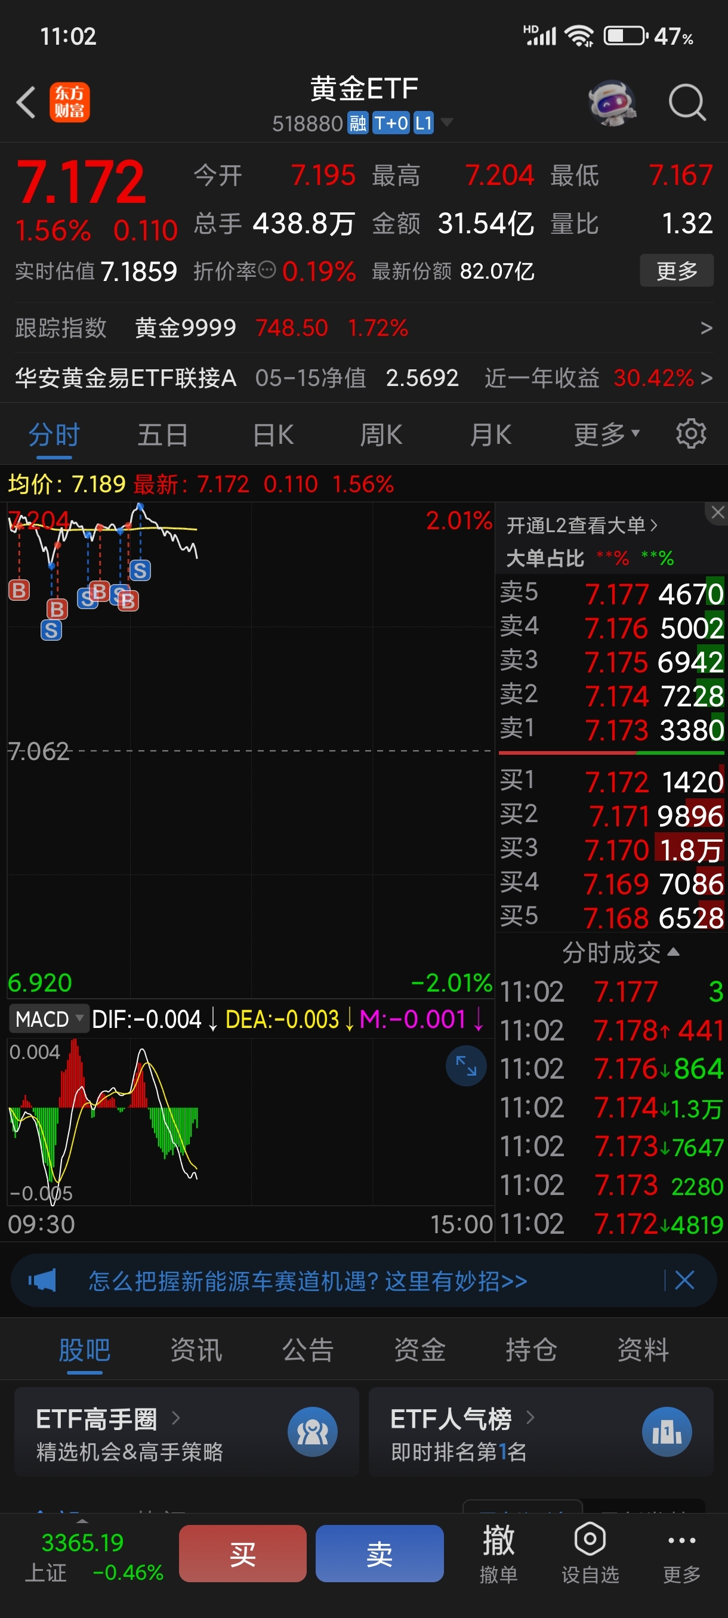
Task: Open the ETF人气榜 card
Action: tap(541, 1431)
